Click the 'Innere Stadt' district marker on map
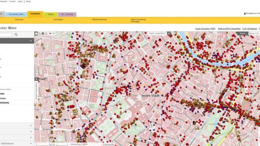The width and height of the screenshot is (260, 146). [139, 97]
